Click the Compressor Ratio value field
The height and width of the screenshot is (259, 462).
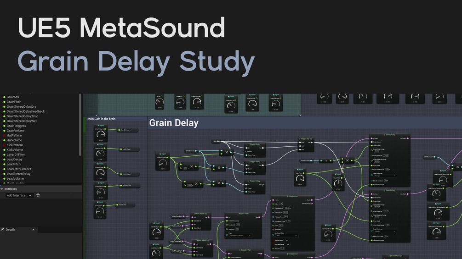(x=280, y=204)
